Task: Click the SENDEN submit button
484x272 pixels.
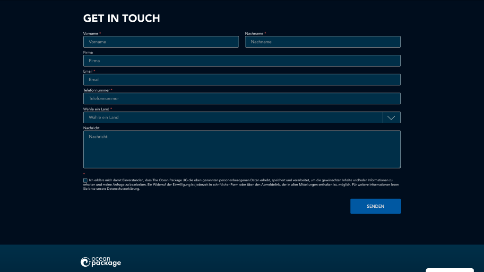Action: tap(375, 206)
